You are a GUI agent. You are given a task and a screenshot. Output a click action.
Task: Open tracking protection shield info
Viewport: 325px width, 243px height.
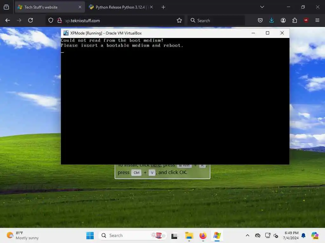(51, 20)
